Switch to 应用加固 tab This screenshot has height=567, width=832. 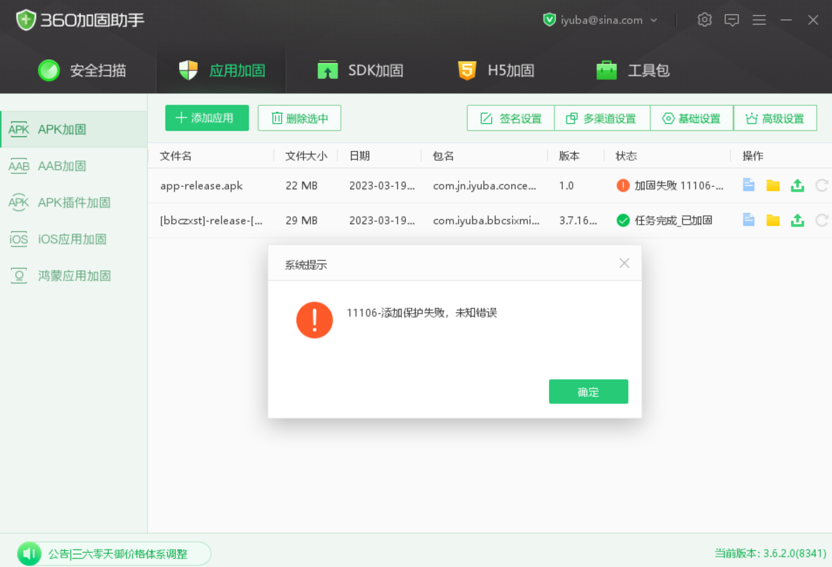pyautogui.click(x=221, y=70)
